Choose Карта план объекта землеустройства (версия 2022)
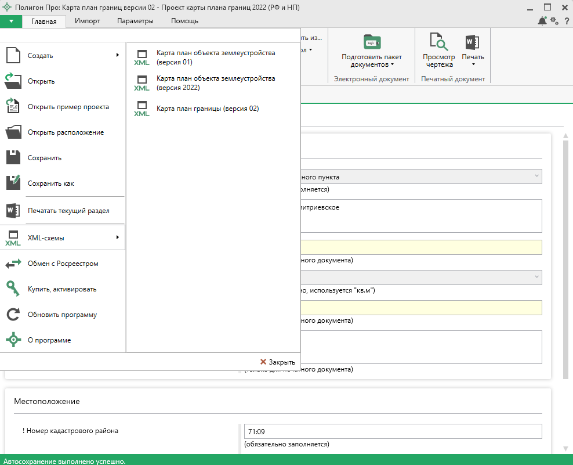This screenshot has width=573, height=465. click(x=215, y=83)
